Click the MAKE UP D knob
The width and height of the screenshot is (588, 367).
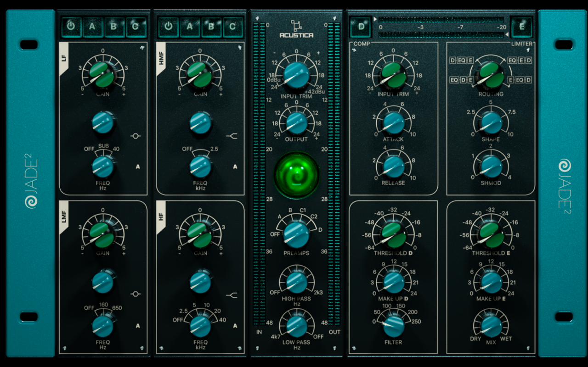coord(394,282)
